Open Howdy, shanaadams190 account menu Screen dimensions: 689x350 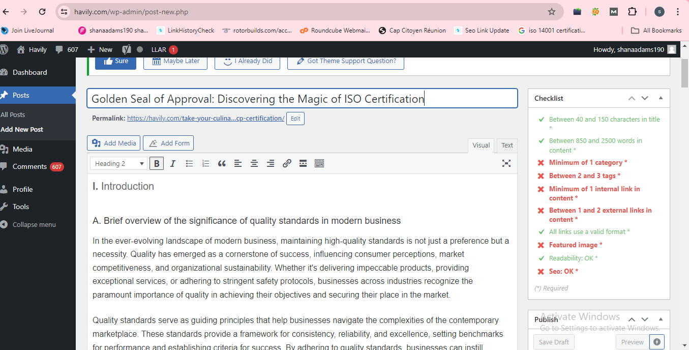pos(635,49)
